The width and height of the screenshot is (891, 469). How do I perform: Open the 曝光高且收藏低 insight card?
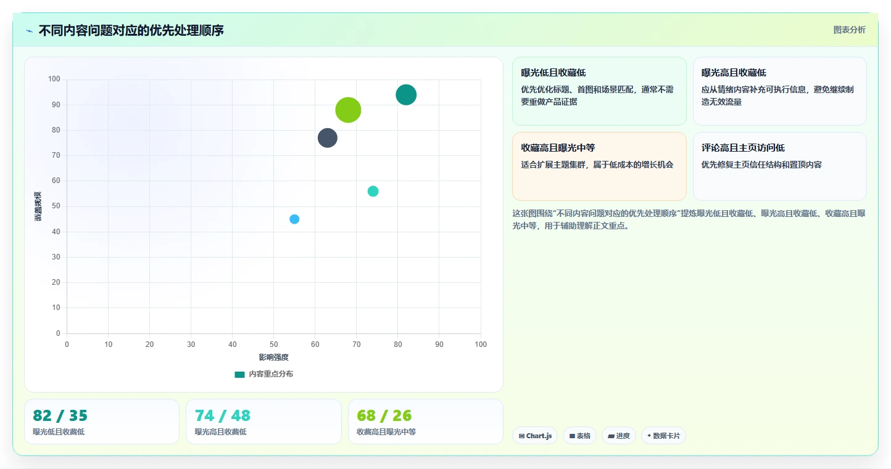click(779, 91)
